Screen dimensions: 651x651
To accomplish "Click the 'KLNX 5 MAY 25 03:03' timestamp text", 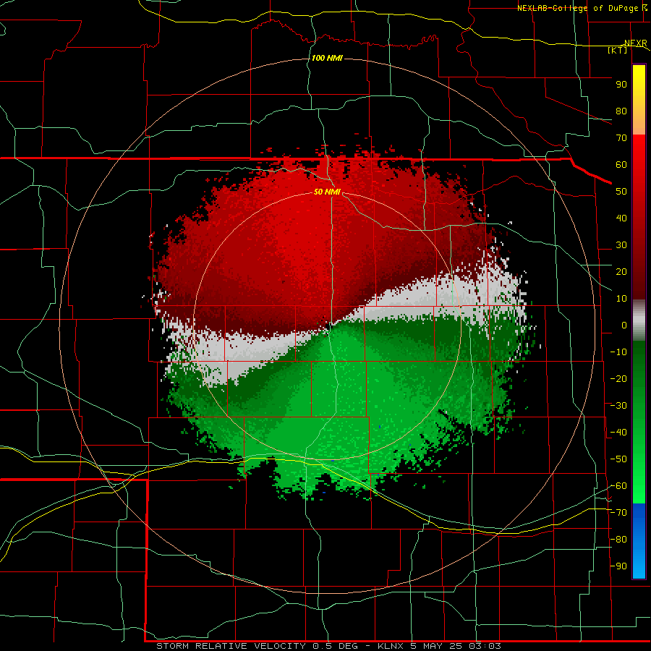I will tap(439, 646).
